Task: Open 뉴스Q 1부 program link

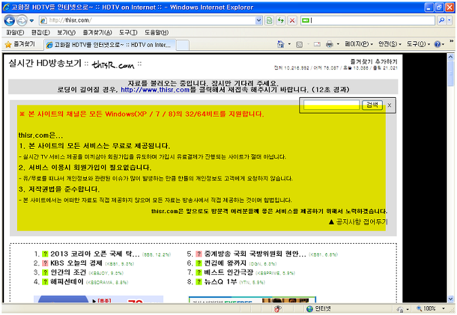Action: [221, 282]
